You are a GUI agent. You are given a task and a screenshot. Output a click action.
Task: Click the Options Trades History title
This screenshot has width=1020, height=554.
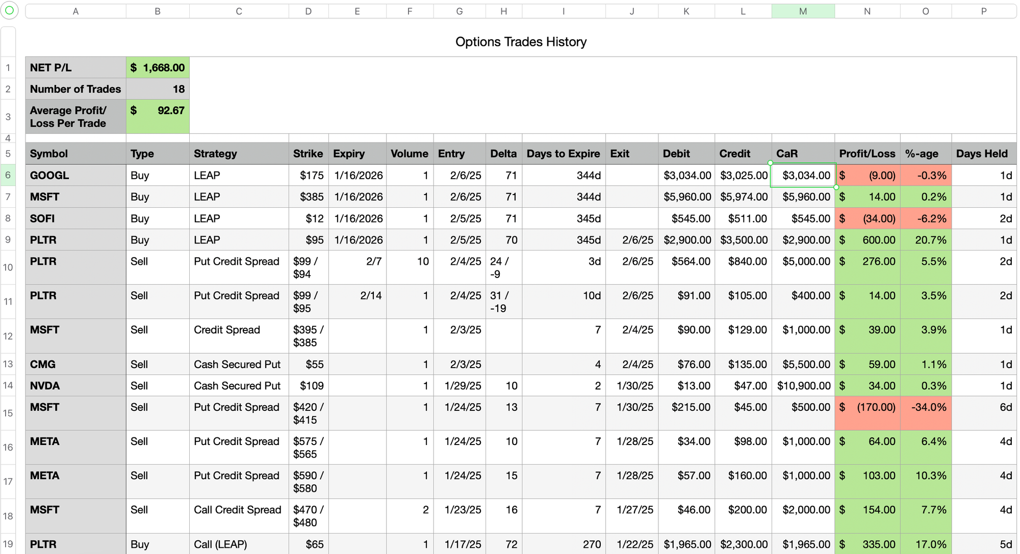coord(521,42)
